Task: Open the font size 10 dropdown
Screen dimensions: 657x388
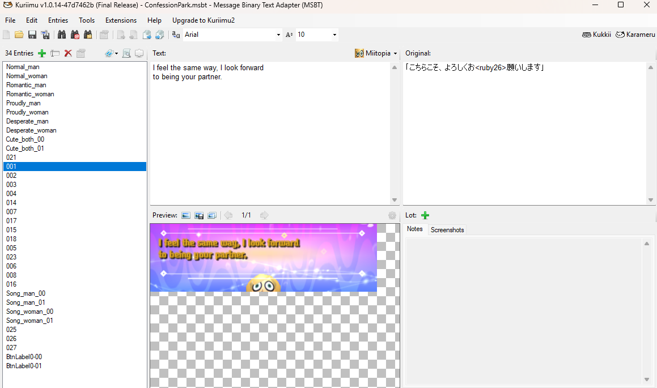Action: 334,35
